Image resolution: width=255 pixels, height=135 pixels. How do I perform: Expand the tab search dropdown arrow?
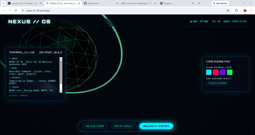coord(3,3)
